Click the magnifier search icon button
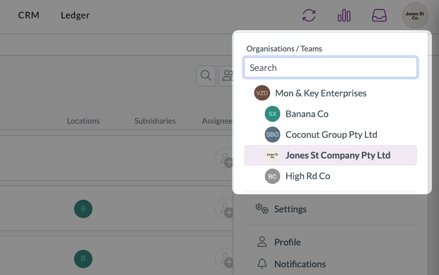439x275 pixels. [x=206, y=76]
